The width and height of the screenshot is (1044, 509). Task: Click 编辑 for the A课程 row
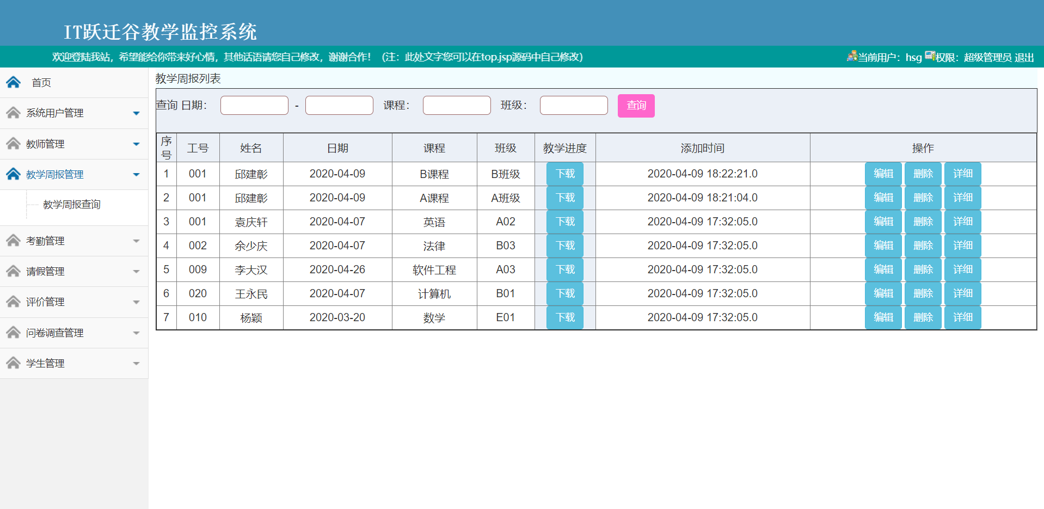point(883,198)
